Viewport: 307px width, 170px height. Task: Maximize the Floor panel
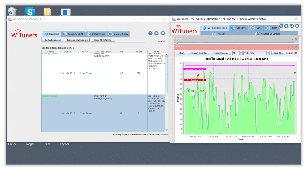click(292, 40)
